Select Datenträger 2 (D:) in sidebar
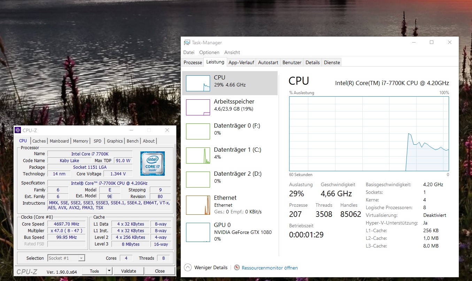Image resolution: width=472 pixels, height=281 pixels. (x=230, y=179)
